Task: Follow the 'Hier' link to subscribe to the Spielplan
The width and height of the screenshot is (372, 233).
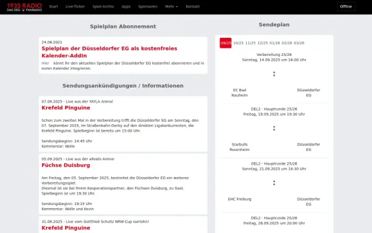Action: coord(45,63)
